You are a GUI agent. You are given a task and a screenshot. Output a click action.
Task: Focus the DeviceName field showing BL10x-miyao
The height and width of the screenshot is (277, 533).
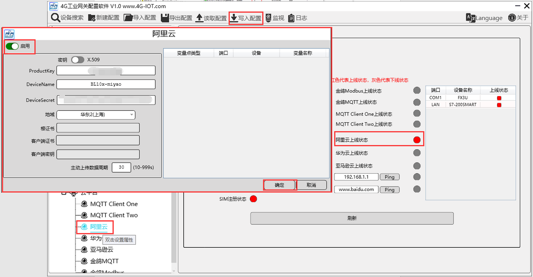(x=106, y=84)
